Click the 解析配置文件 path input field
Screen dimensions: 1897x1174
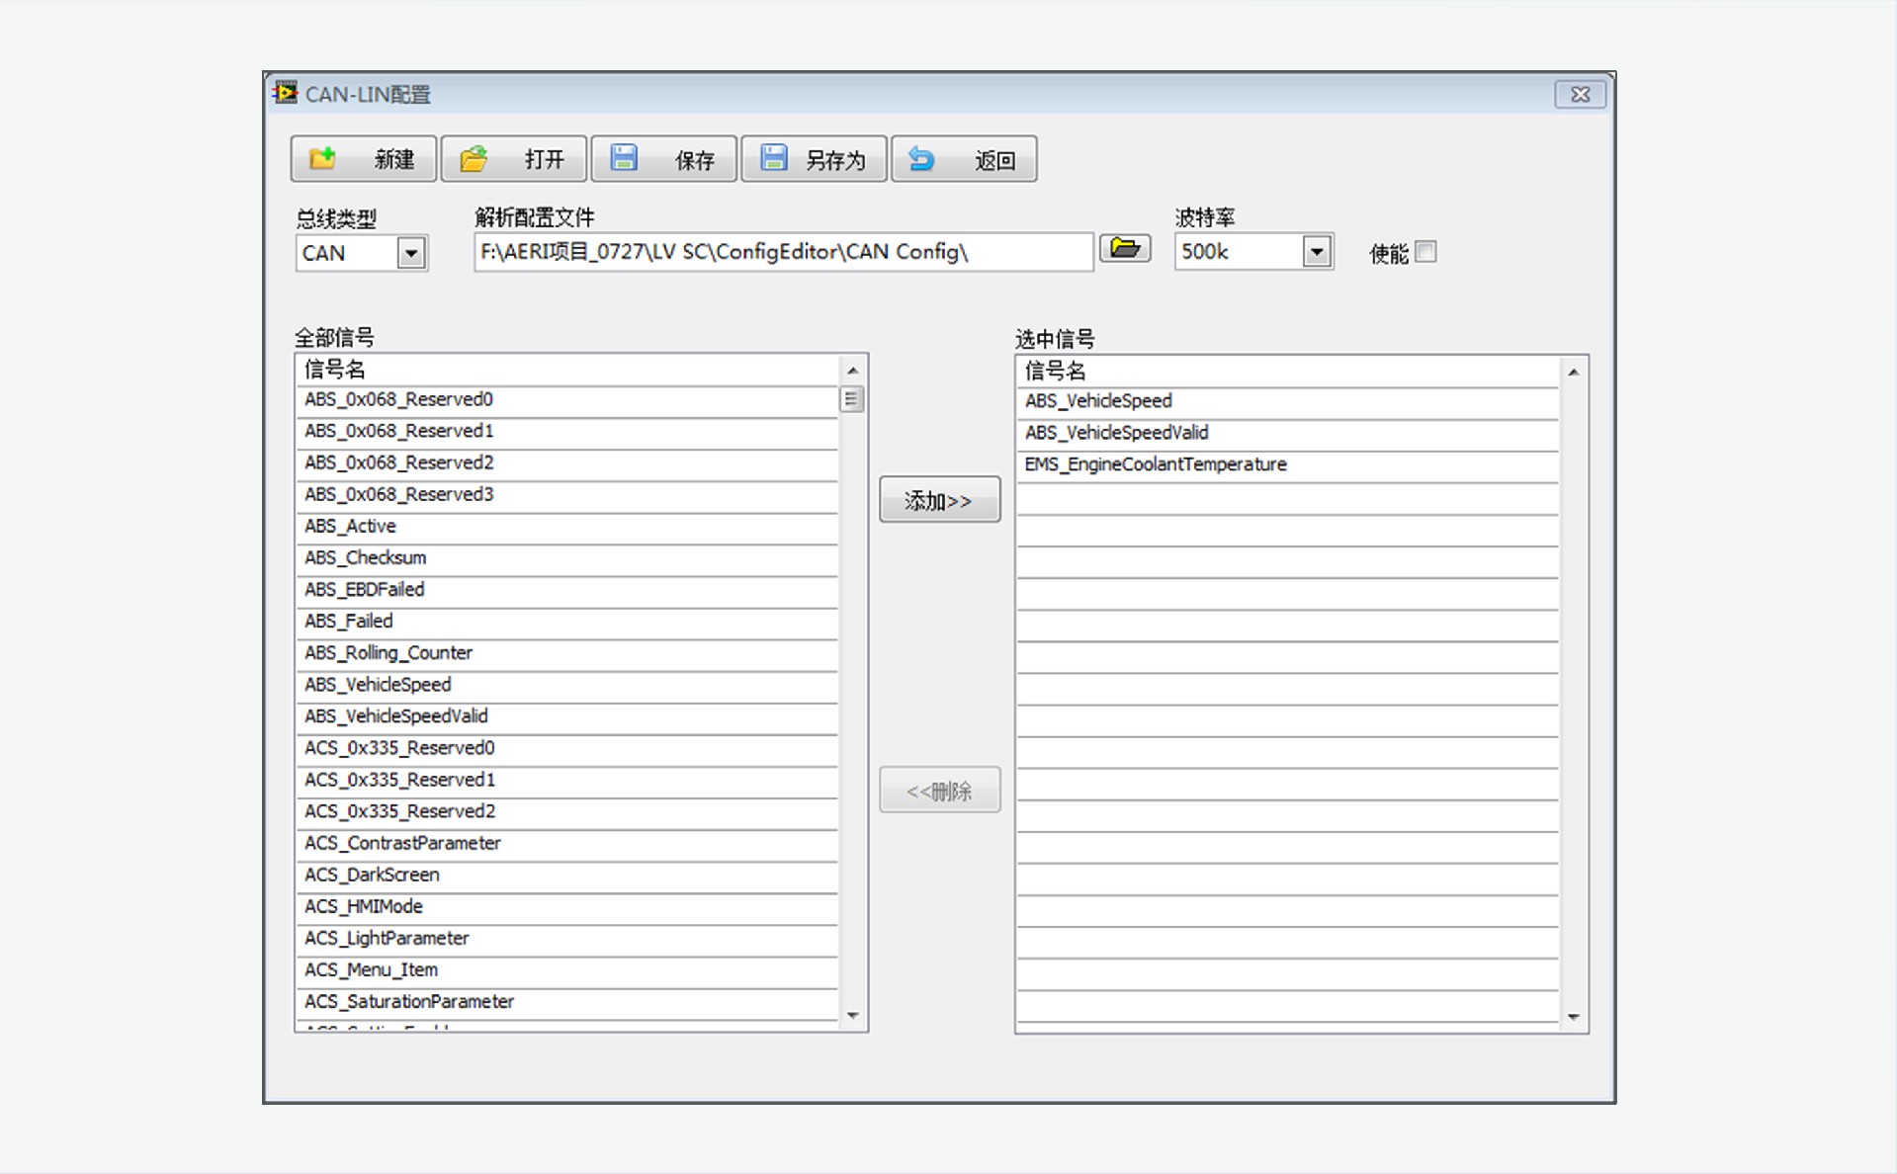click(x=782, y=252)
